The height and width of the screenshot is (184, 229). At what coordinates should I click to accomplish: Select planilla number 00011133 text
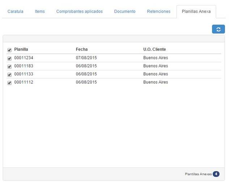tap(24, 74)
